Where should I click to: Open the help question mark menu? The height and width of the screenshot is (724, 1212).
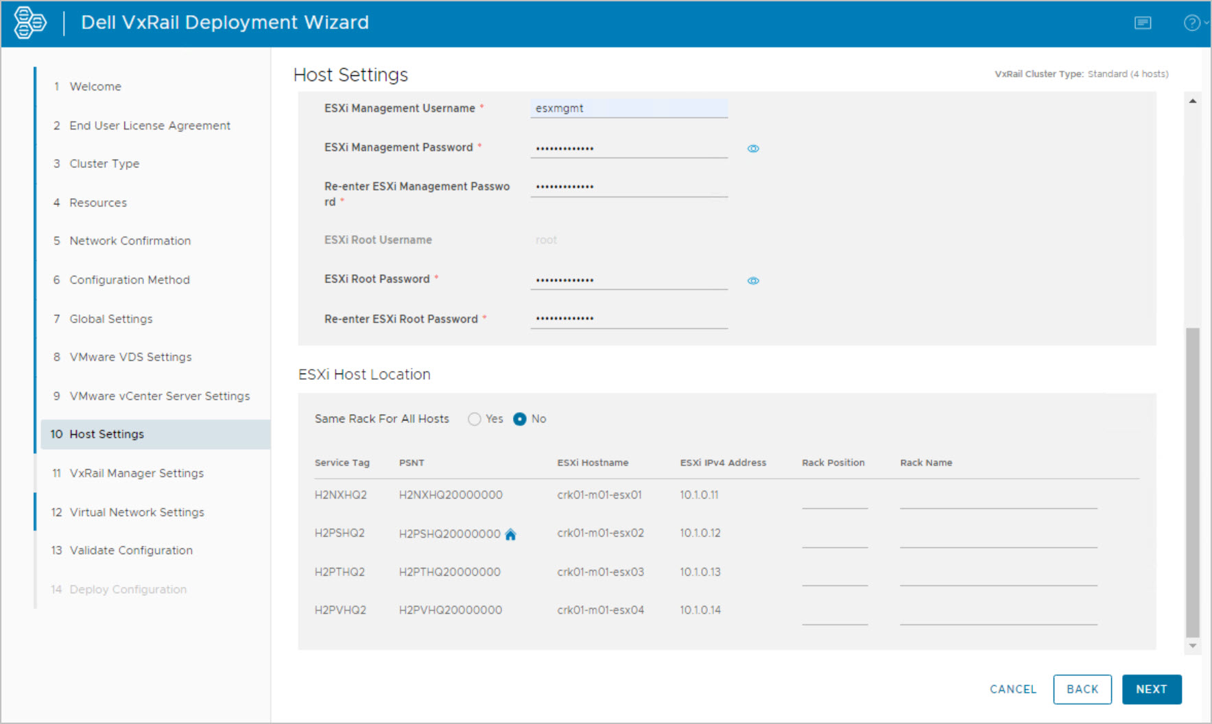pos(1192,23)
